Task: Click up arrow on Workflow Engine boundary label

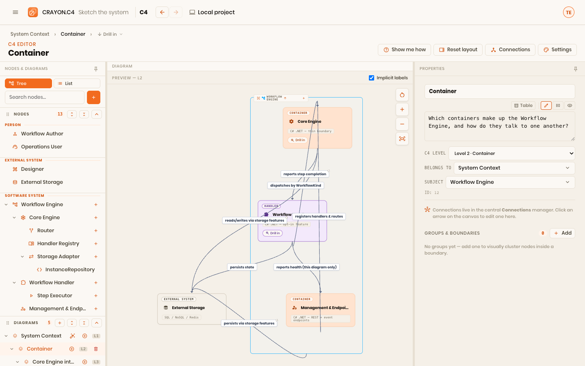Action: click(285, 98)
